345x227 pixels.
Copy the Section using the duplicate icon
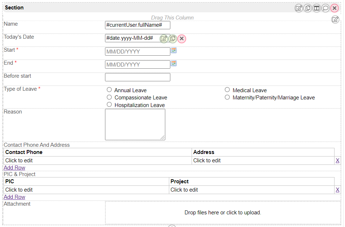coord(307,8)
